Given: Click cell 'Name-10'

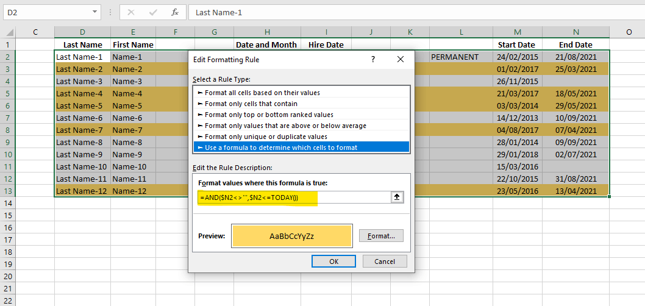Looking at the screenshot, I should point(134,167).
